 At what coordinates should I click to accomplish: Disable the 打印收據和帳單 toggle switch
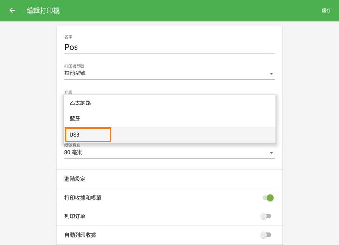click(267, 198)
